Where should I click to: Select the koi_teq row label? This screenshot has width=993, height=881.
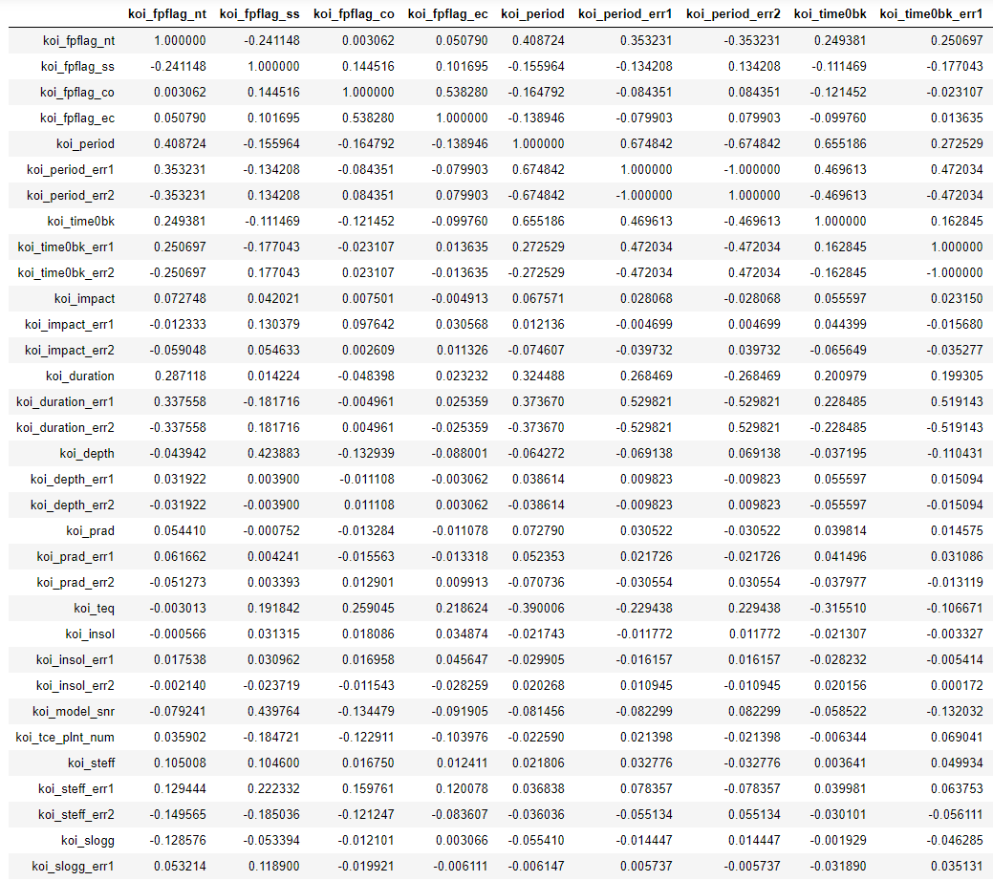click(95, 609)
